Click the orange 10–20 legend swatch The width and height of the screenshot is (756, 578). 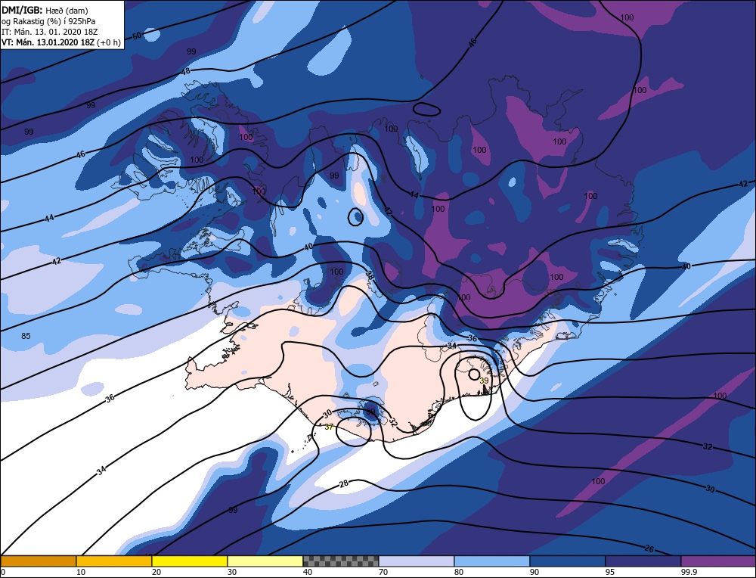coord(114,561)
